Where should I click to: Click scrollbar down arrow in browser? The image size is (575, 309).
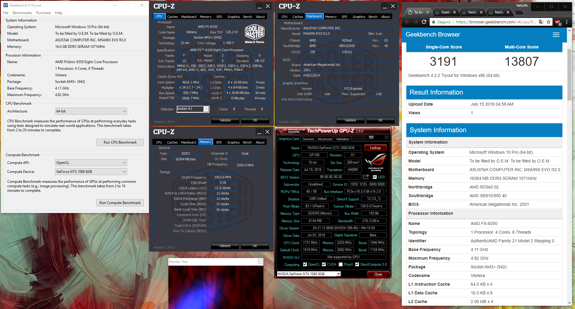570,303
